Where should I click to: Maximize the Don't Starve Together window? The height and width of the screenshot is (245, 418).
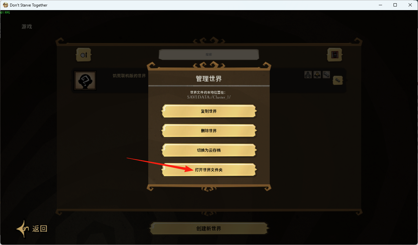coord(395,5)
